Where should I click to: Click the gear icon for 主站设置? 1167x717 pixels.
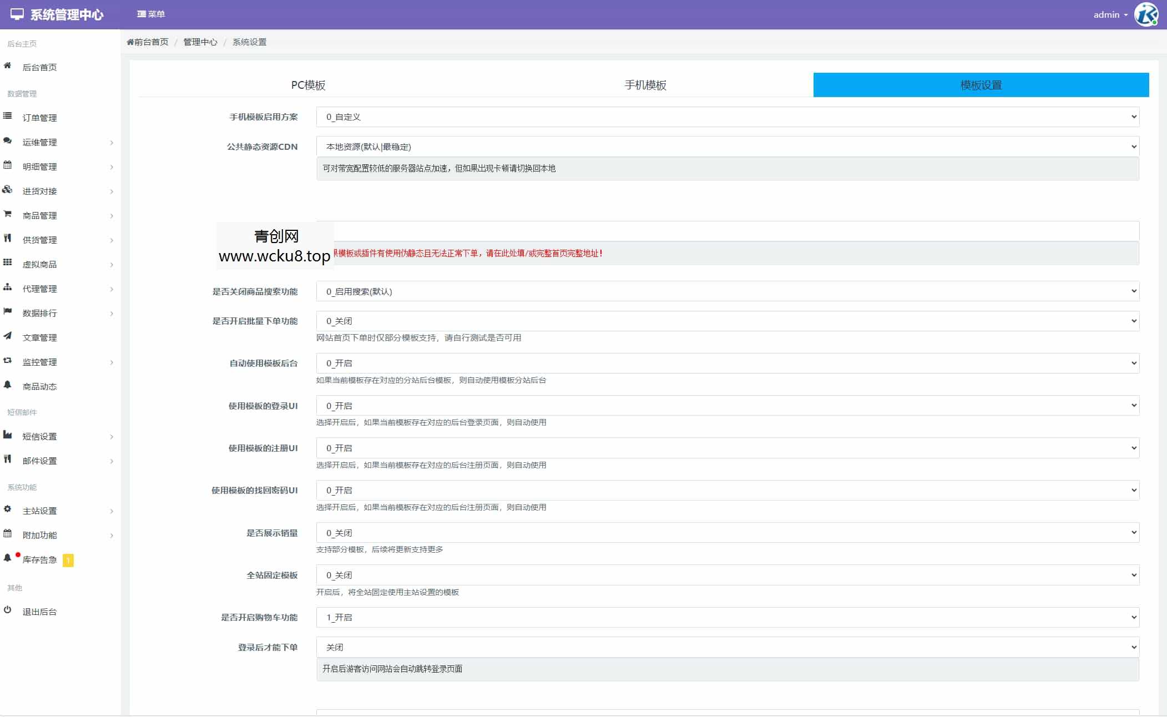[7, 509]
